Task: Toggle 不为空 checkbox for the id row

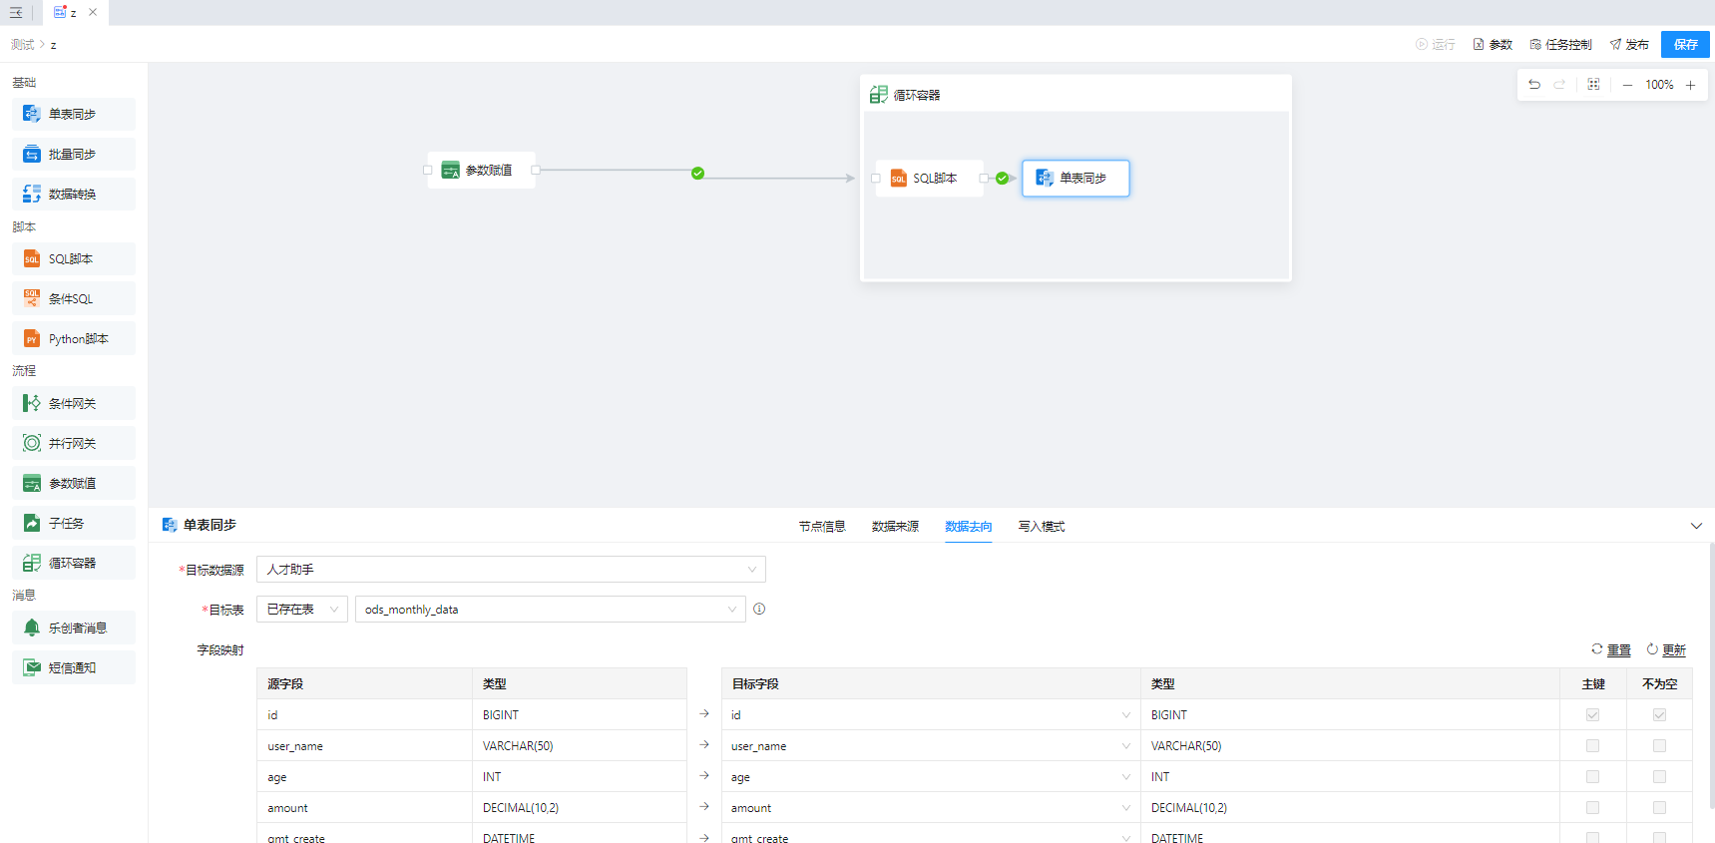Action: pyautogui.click(x=1659, y=714)
